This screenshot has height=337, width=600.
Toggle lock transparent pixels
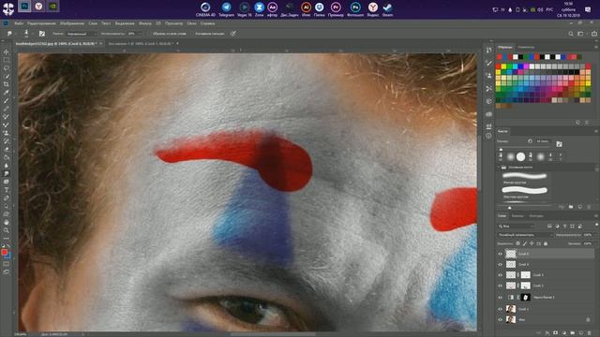click(x=517, y=243)
